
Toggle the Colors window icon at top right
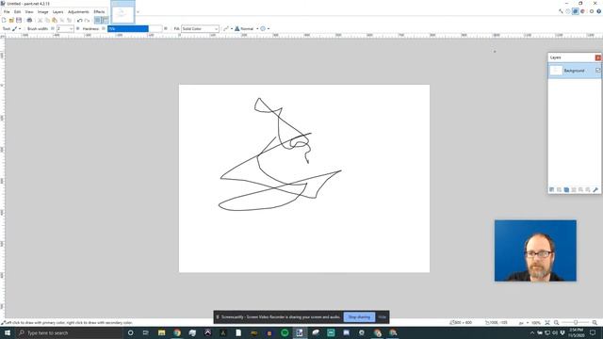tap(582, 11)
